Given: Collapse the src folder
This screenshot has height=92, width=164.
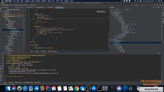Looking at the screenshot, I should [4, 18].
